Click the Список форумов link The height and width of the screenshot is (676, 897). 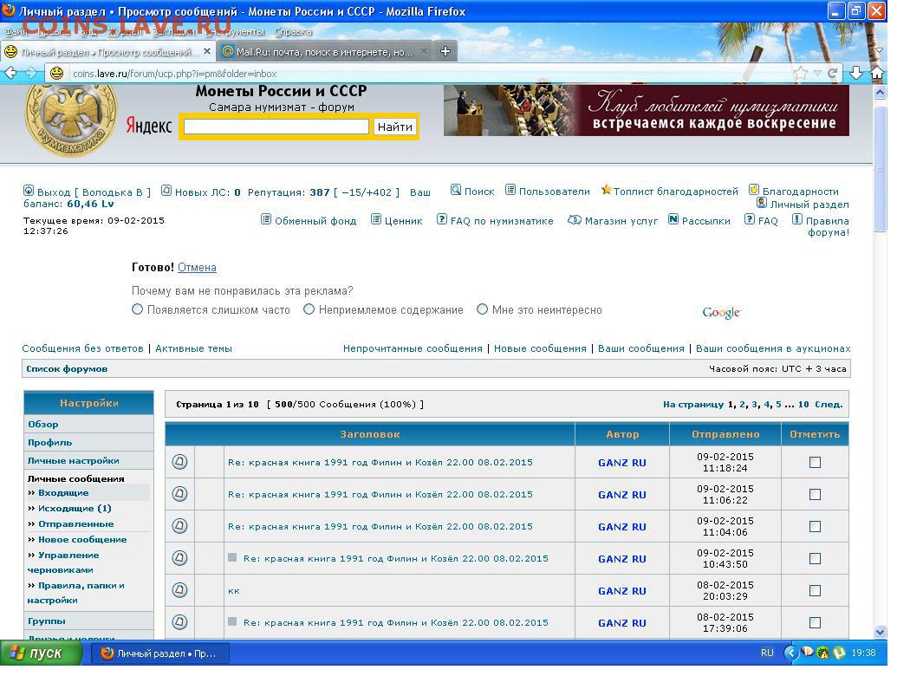tap(67, 369)
